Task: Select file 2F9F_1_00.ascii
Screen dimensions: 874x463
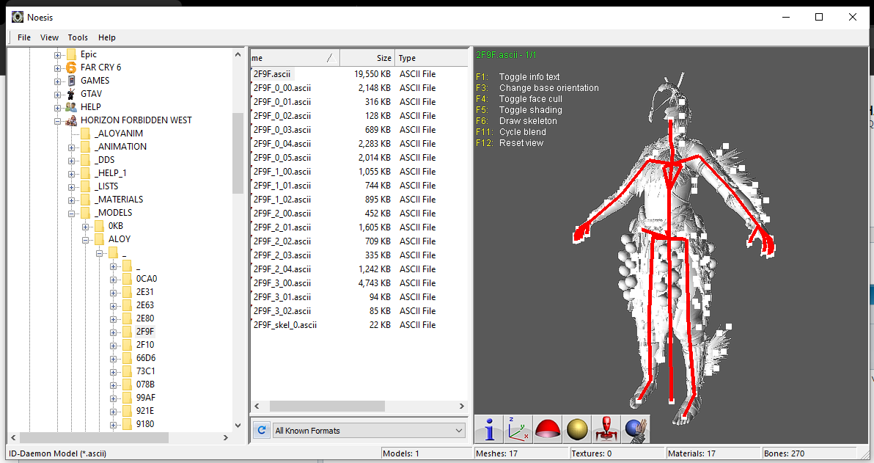Action: tap(282, 171)
